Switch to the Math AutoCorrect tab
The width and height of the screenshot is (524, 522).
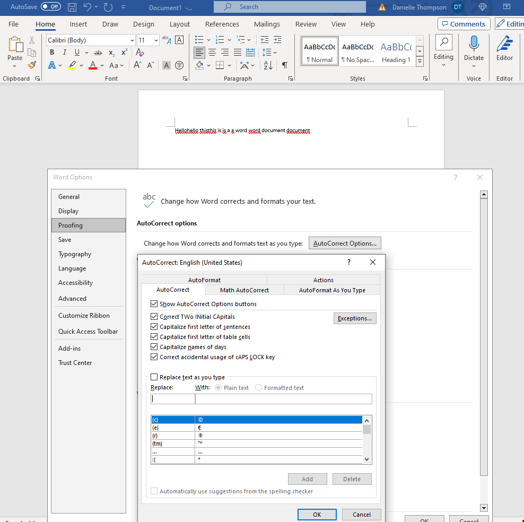pos(244,290)
